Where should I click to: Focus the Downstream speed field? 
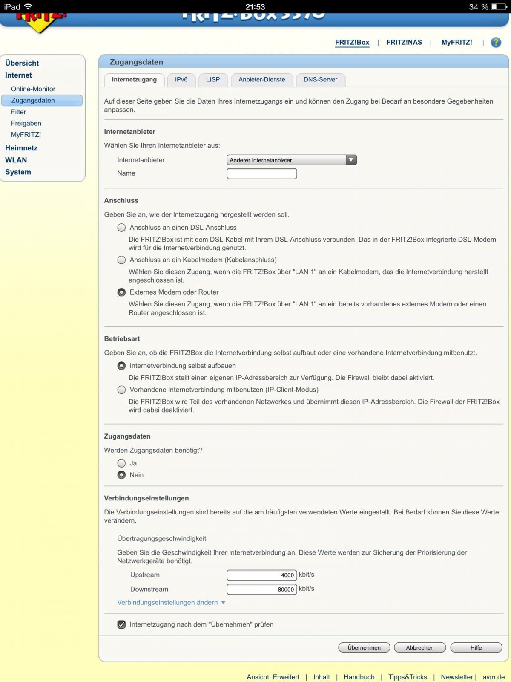pos(262,589)
